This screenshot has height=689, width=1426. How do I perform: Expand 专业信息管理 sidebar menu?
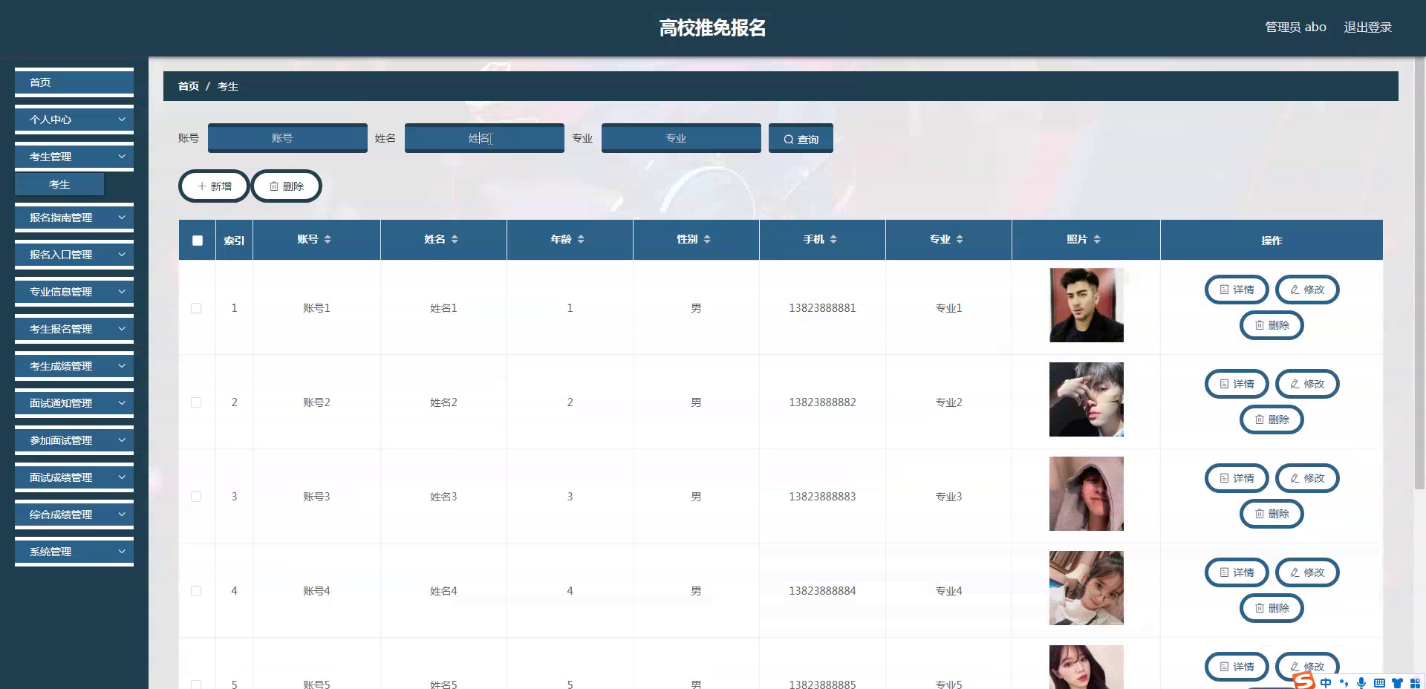[x=74, y=292]
